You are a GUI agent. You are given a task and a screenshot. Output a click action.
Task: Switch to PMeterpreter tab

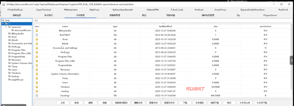pyautogui.click(x=71, y=10)
